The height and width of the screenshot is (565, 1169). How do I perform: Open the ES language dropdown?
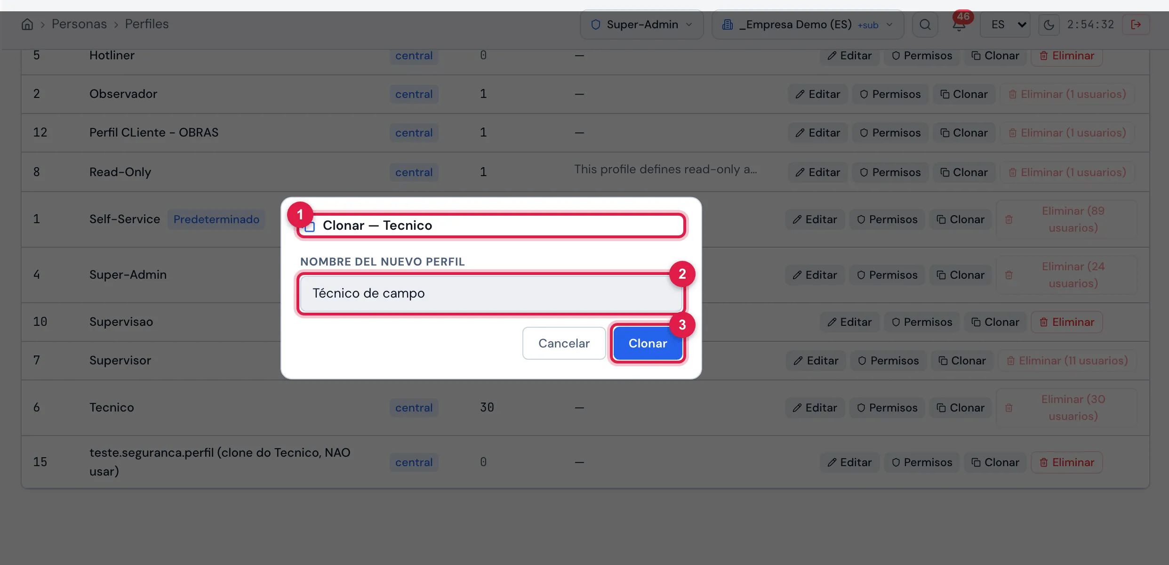(1005, 24)
